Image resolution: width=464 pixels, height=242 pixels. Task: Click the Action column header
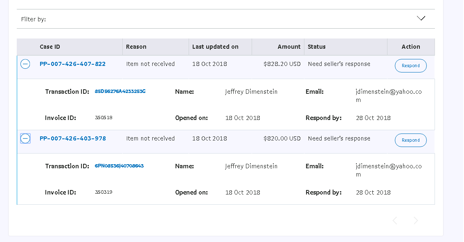tap(411, 47)
